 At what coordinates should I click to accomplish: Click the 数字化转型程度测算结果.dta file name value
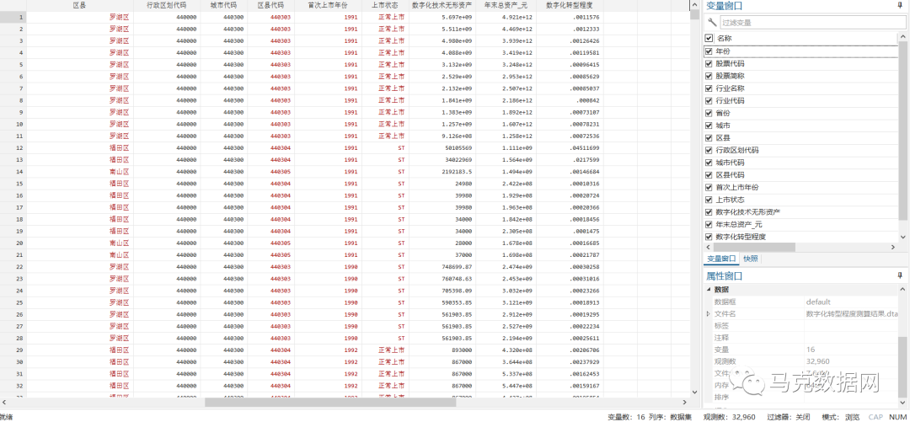point(851,314)
